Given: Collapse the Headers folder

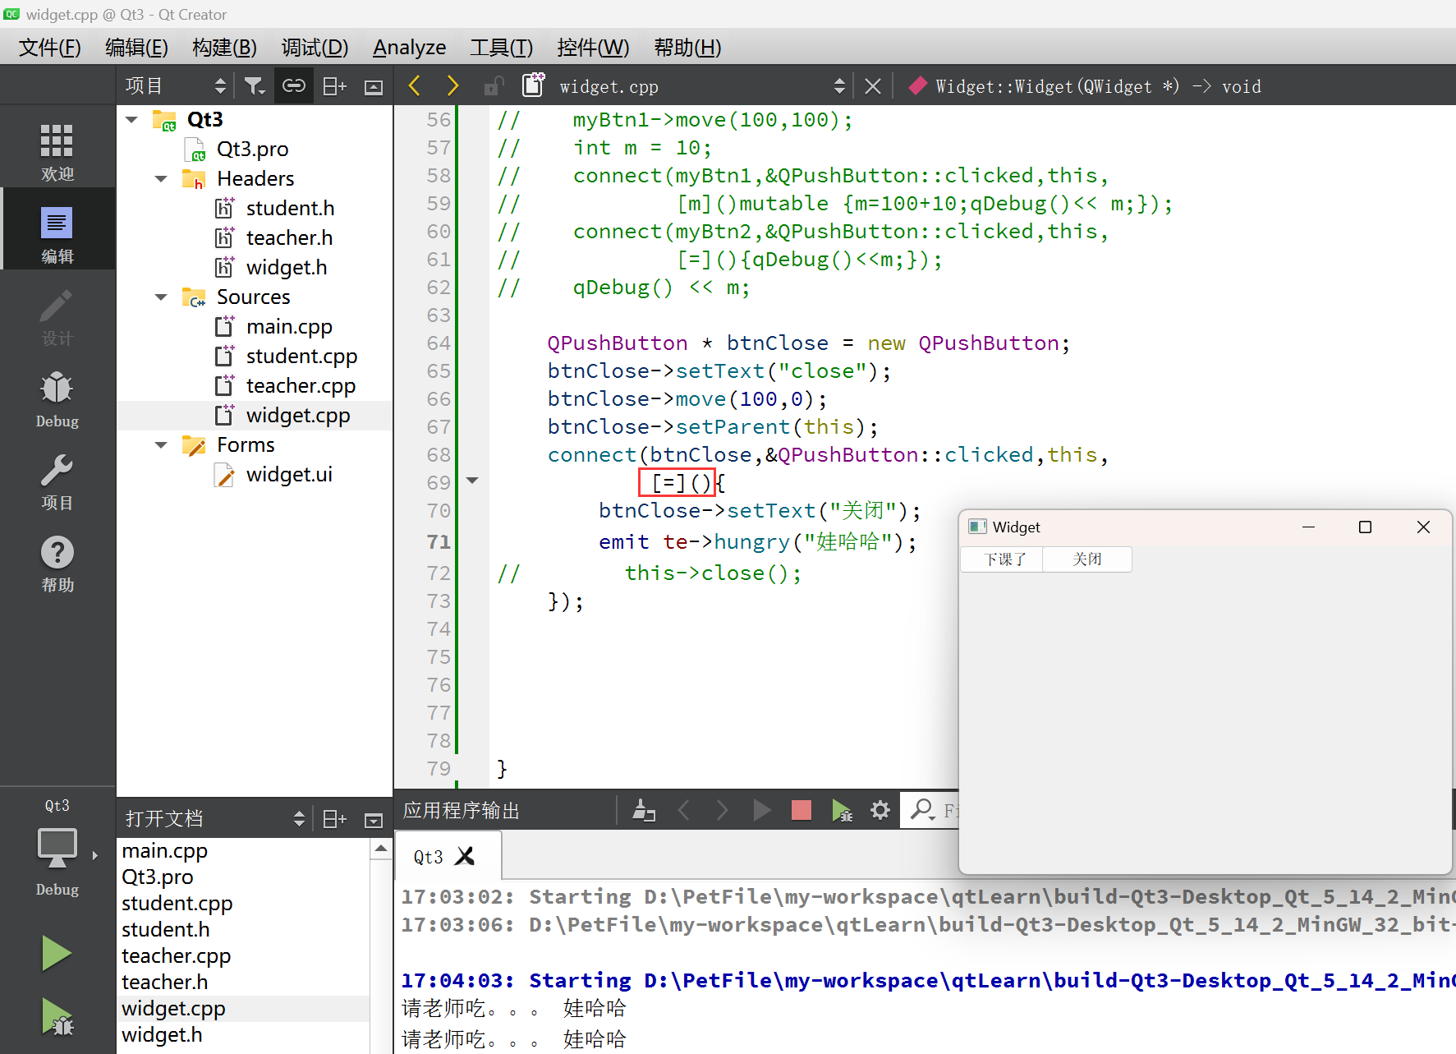Looking at the screenshot, I should [x=161, y=179].
